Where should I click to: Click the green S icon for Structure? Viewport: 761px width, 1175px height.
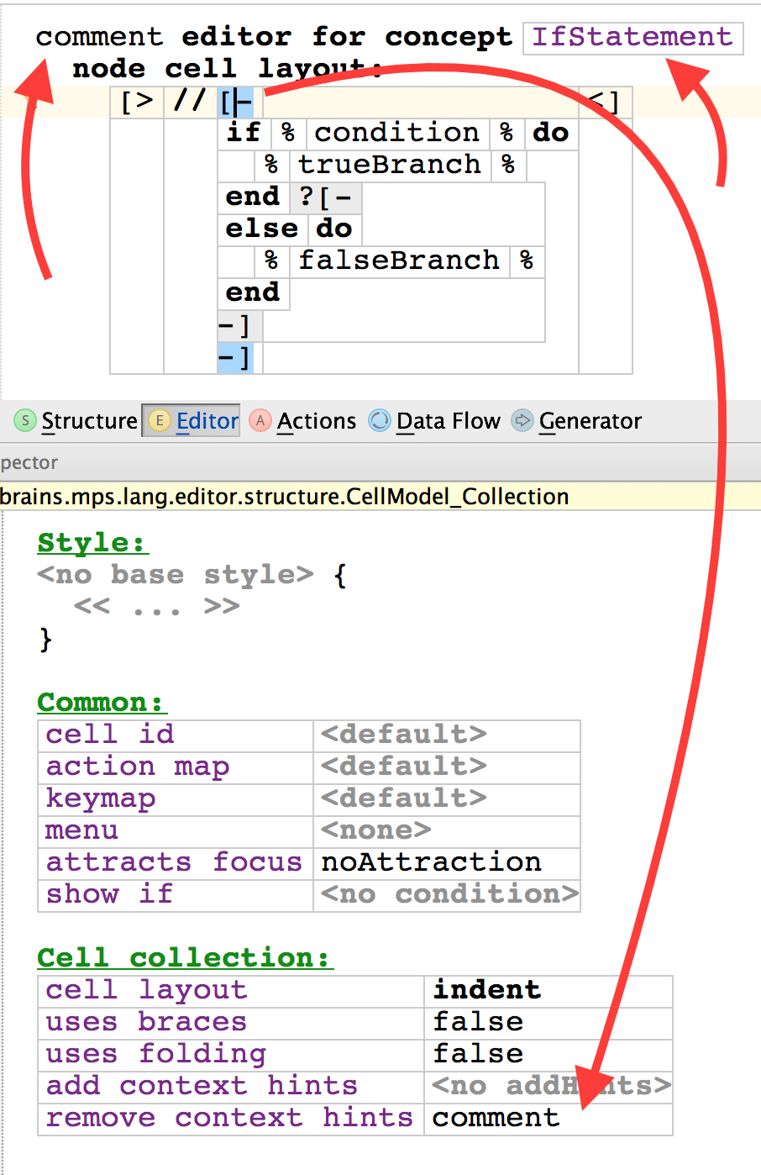25,420
